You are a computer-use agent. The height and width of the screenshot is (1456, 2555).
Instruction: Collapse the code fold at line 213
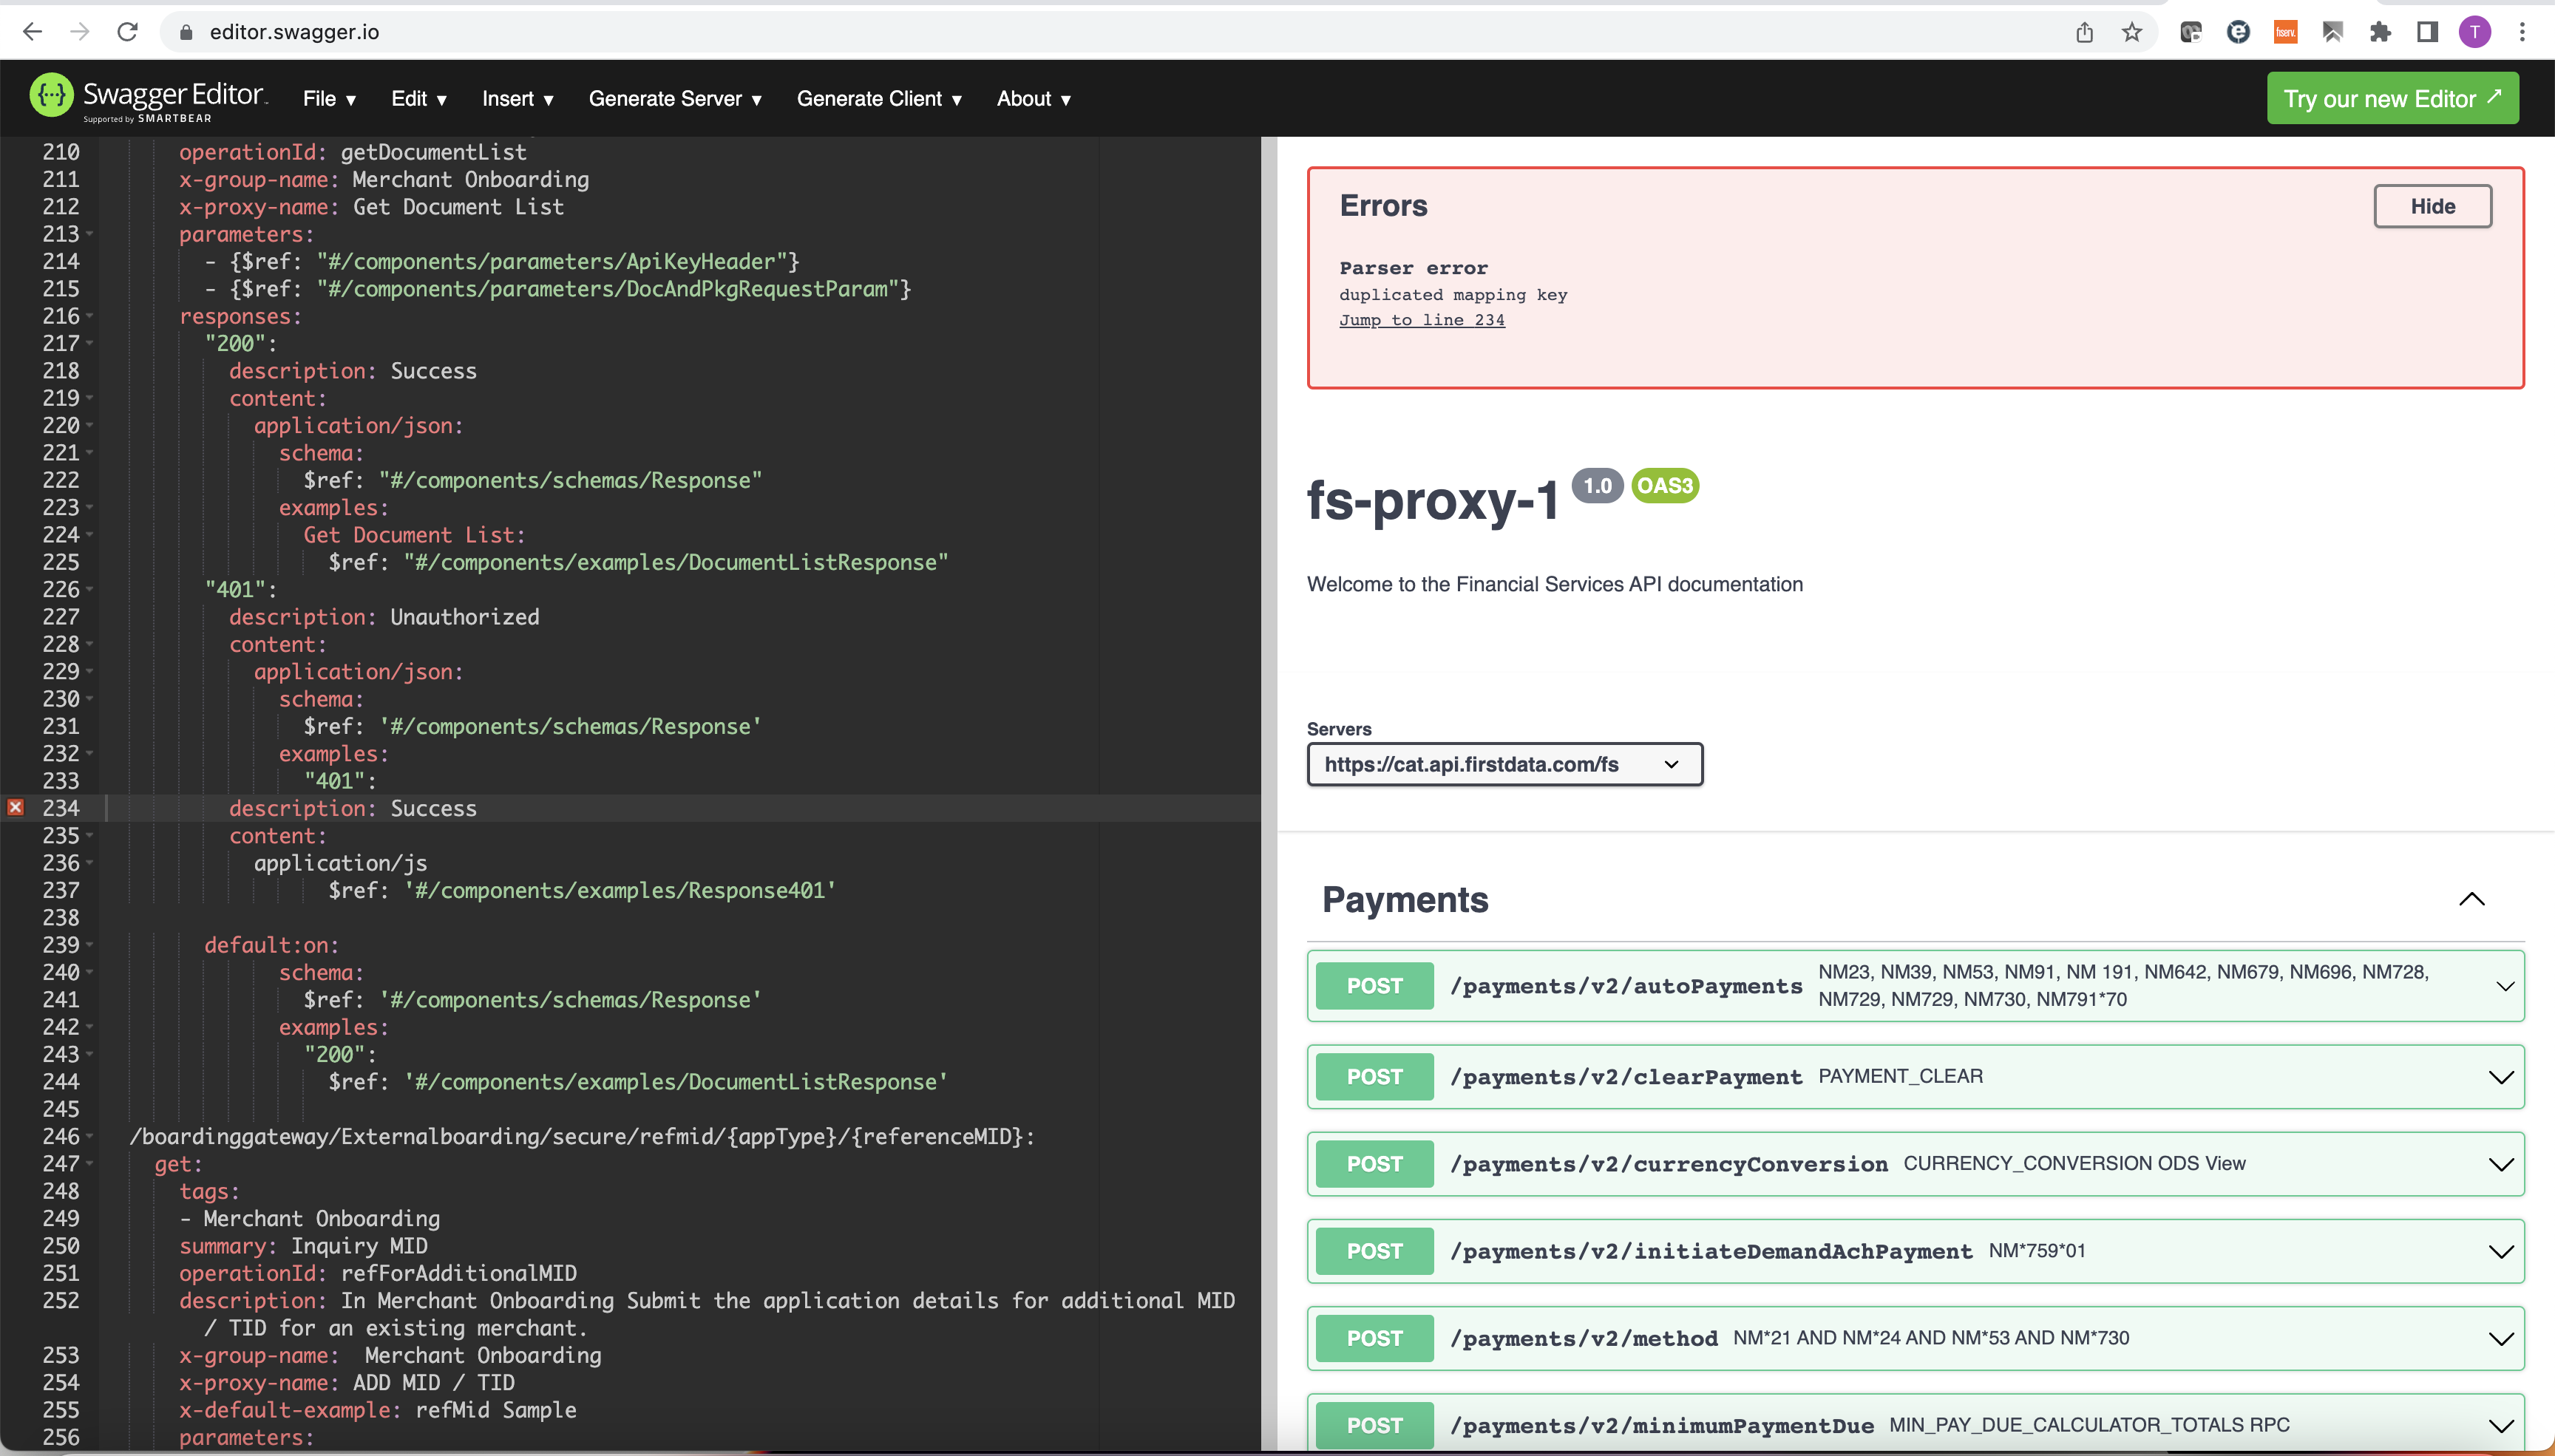click(89, 235)
